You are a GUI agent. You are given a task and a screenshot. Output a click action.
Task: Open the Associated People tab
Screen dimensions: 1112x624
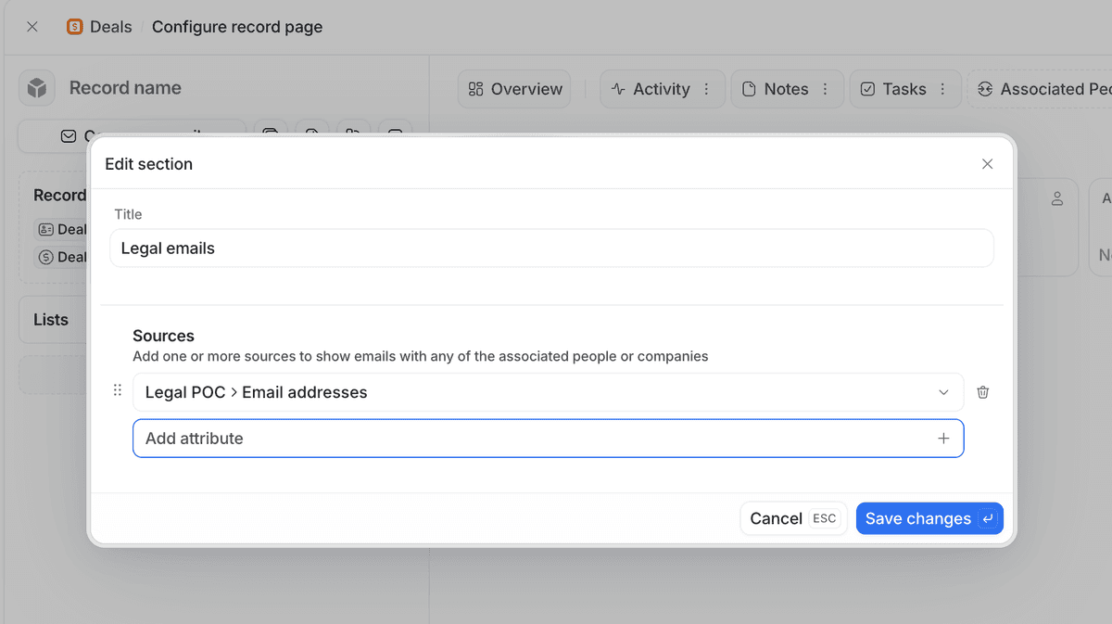1042,89
